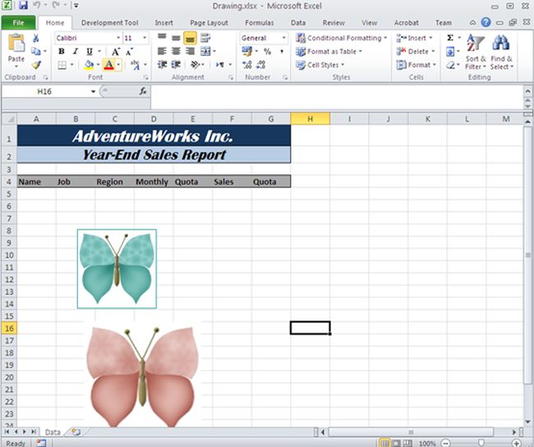Click the Delete cells button

point(416,52)
